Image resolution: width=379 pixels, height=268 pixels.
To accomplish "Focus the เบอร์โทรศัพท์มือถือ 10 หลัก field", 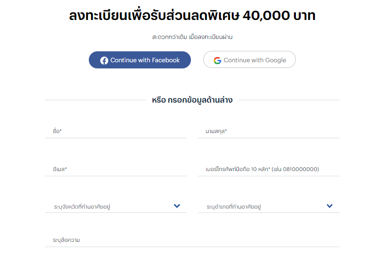I will (x=269, y=169).
